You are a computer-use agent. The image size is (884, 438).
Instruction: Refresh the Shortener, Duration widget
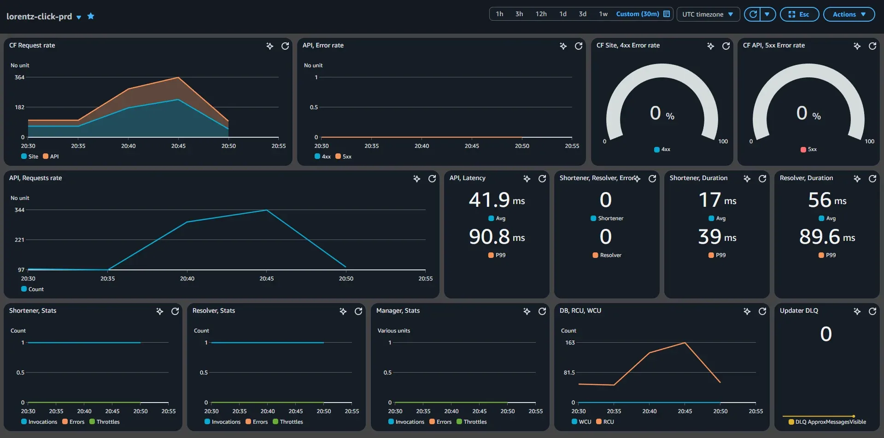762,179
